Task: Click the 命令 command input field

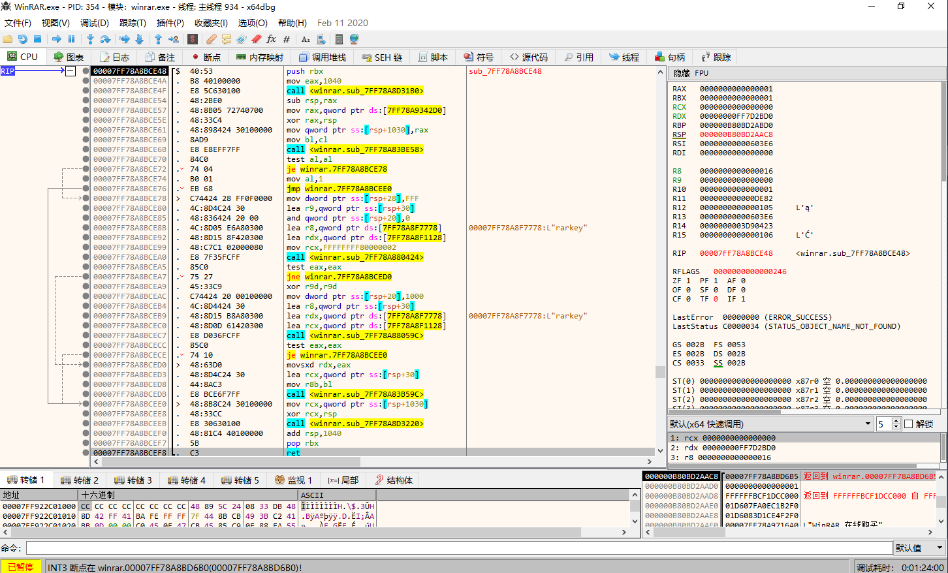Action: 459,548
